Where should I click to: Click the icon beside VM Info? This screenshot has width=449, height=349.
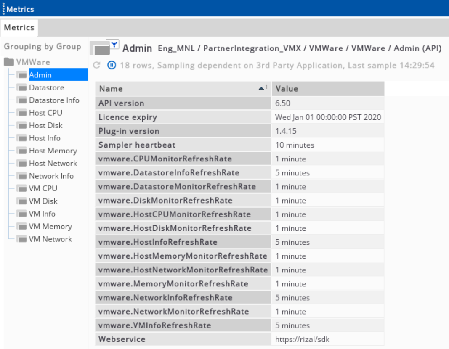(x=22, y=214)
